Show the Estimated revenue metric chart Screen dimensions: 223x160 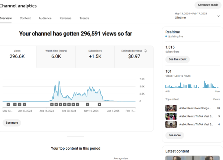point(134,57)
